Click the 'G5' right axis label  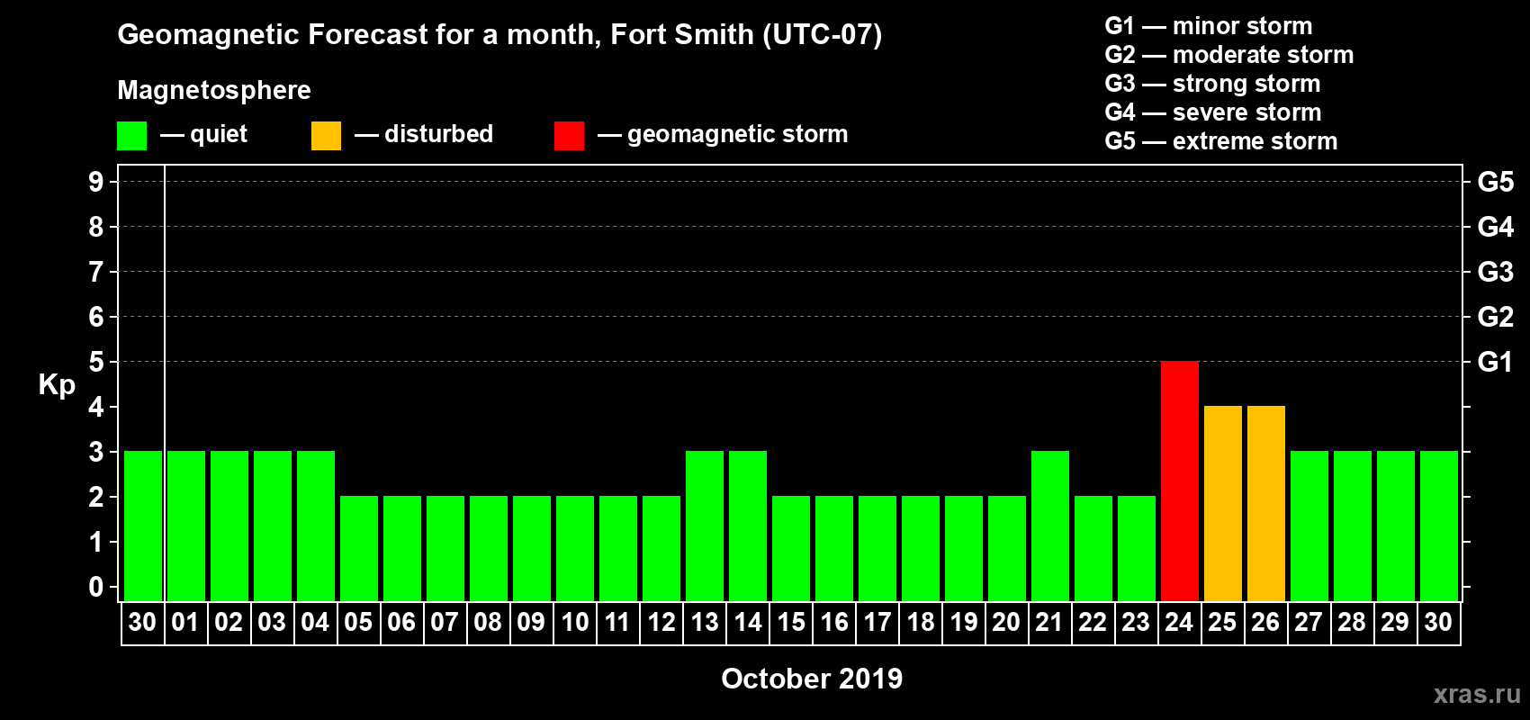click(x=1496, y=182)
